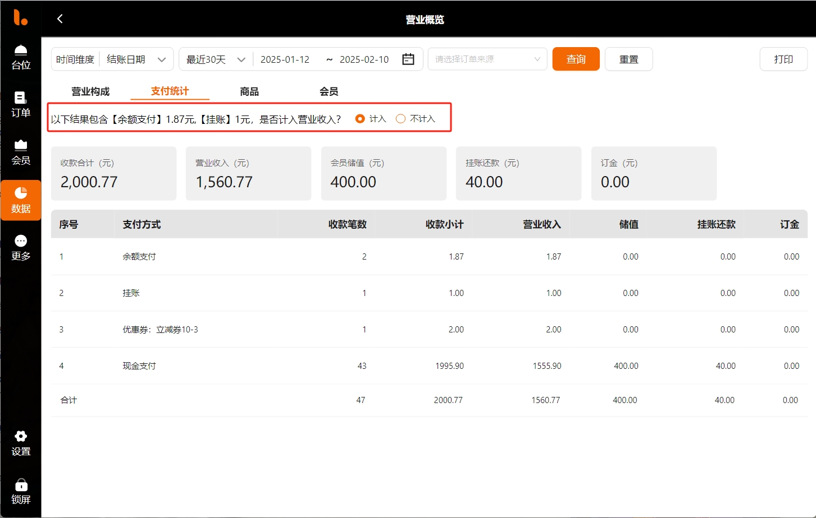Open 设置 from the sidebar

coord(21,443)
